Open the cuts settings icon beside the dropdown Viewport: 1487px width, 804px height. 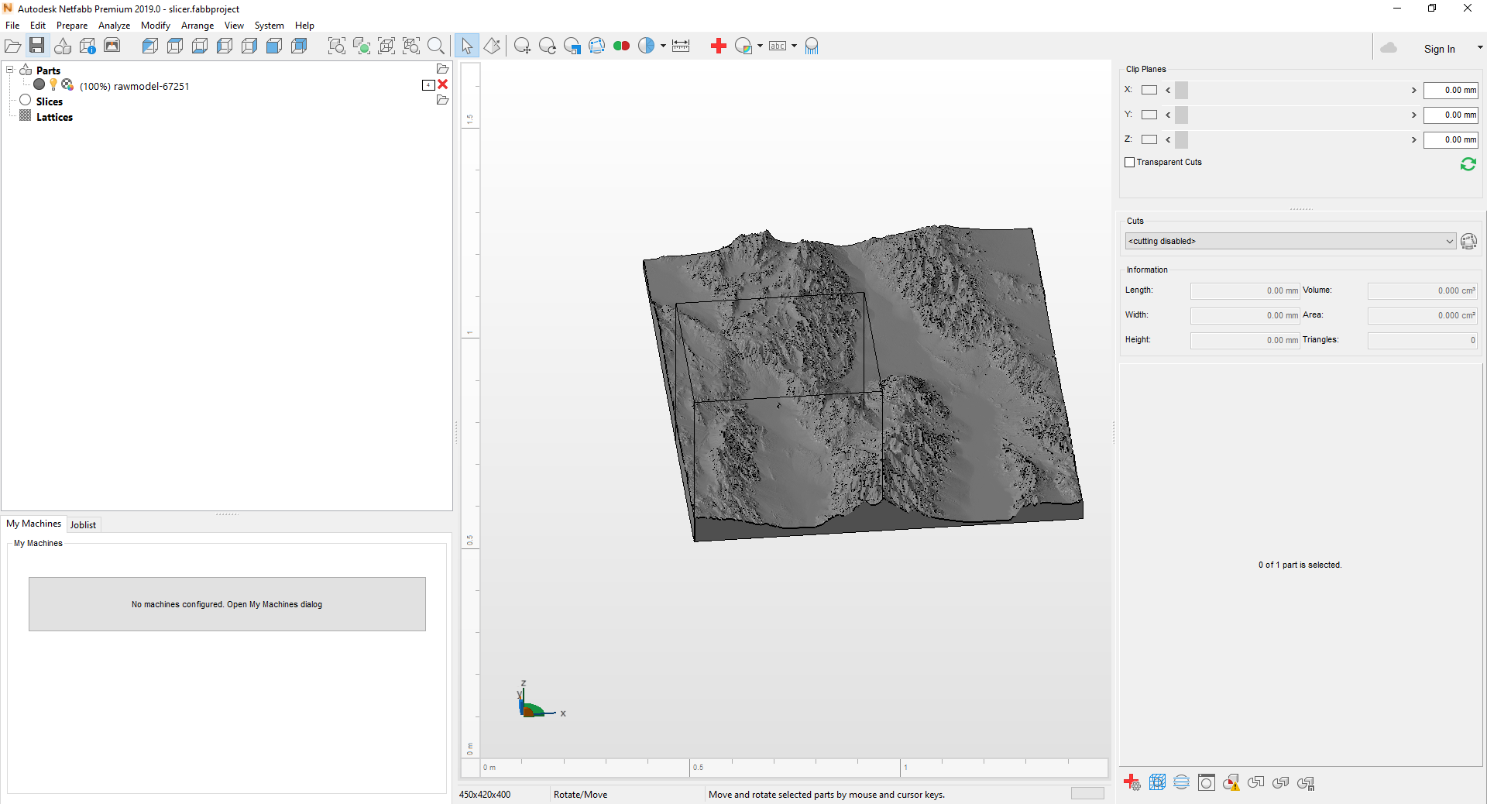[x=1468, y=242]
